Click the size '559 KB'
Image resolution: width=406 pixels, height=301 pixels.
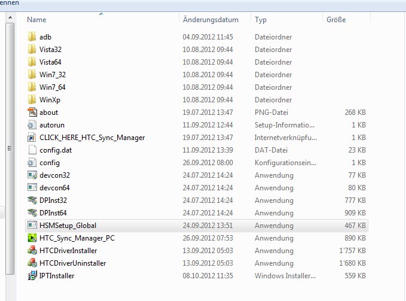tap(355, 276)
